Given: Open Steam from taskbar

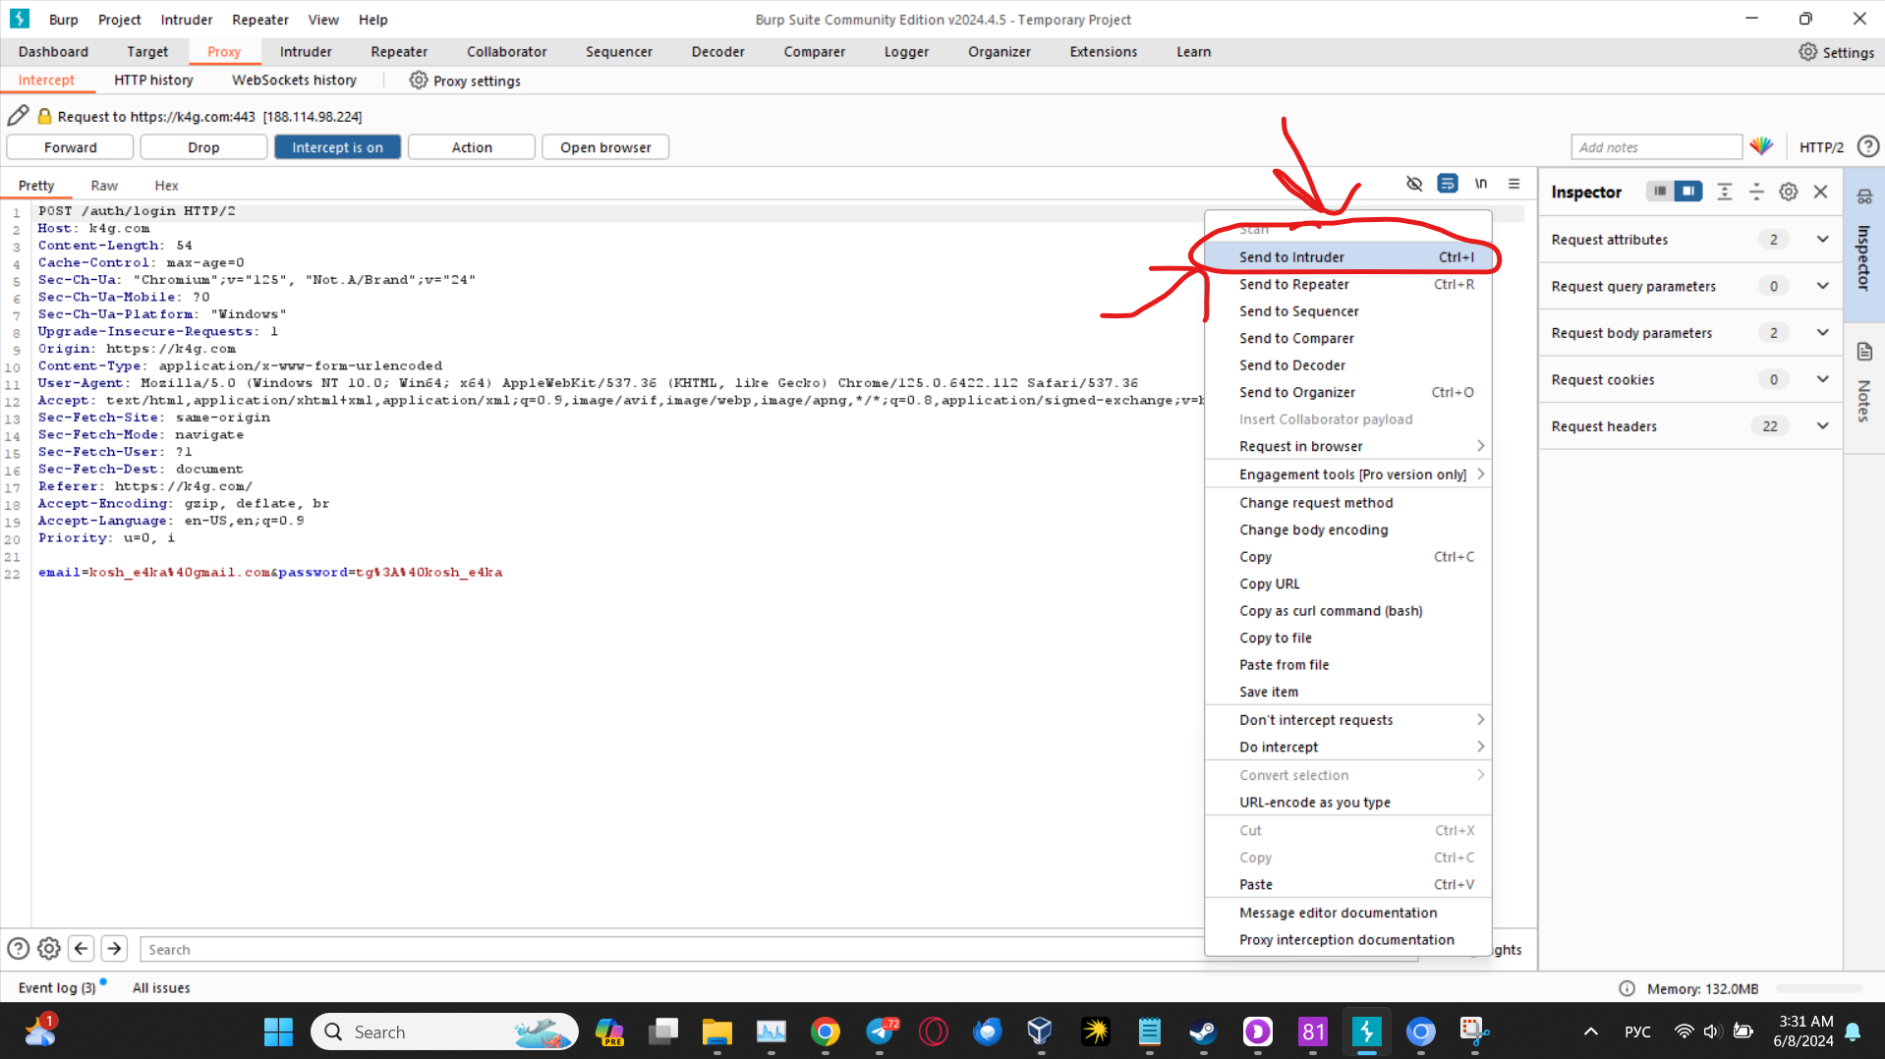Looking at the screenshot, I should point(1203,1031).
